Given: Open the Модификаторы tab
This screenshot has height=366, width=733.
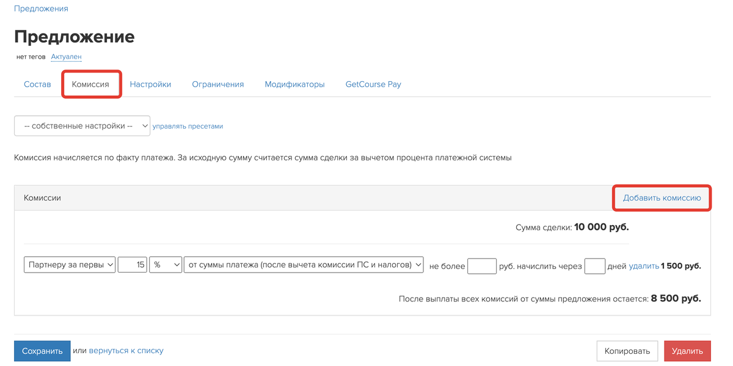Looking at the screenshot, I should tap(294, 84).
